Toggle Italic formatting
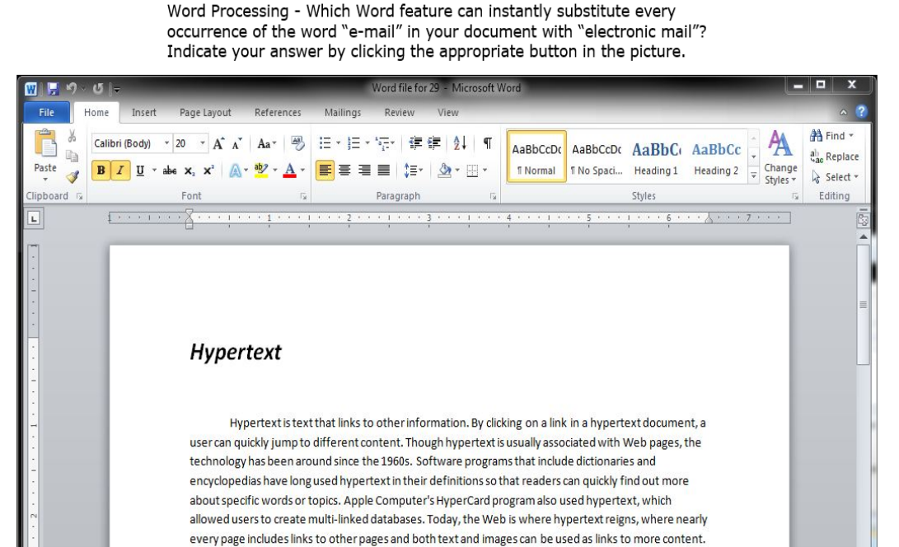899x547 pixels. click(120, 171)
